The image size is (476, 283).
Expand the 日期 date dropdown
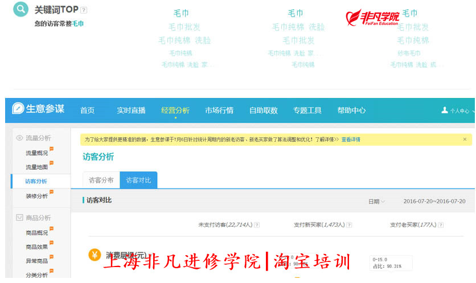[x=377, y=202]
